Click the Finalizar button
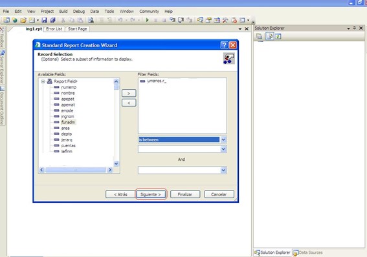Viewport: 367px width, 257px height. click(x=185, y=194)
